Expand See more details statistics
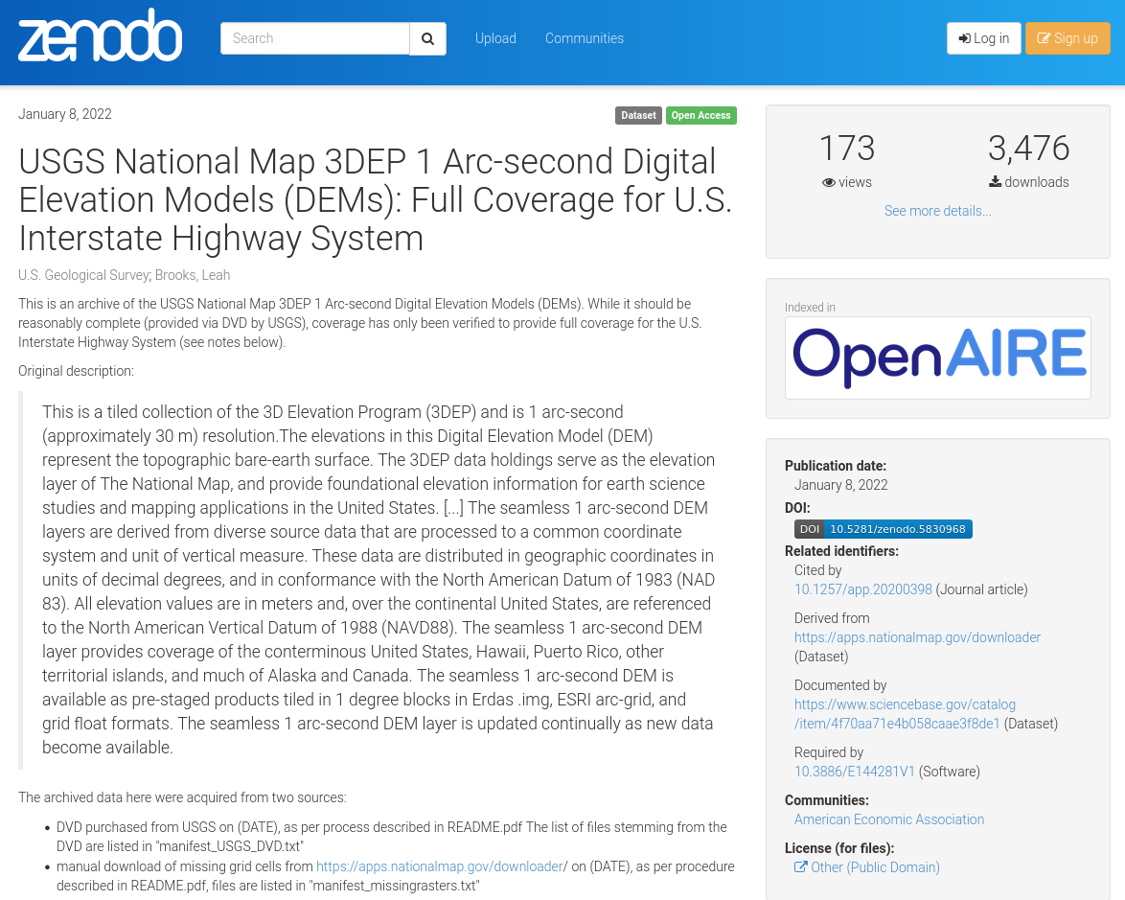The width and height of the screenshot is (1125, 900). point(937,211)
